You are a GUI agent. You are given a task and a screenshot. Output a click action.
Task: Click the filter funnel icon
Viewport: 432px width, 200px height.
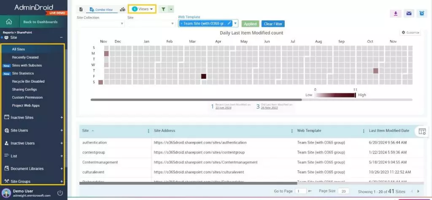[163, 9]
